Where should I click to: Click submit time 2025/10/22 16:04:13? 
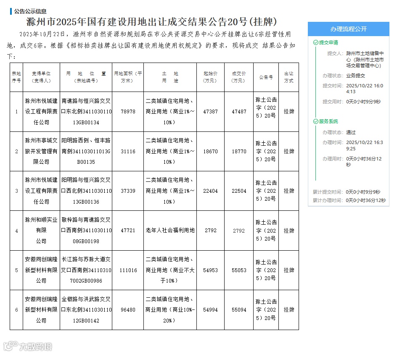(365, 89)
